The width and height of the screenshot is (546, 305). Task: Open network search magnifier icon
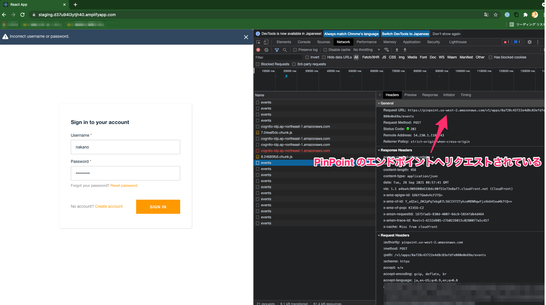(285, 50)
